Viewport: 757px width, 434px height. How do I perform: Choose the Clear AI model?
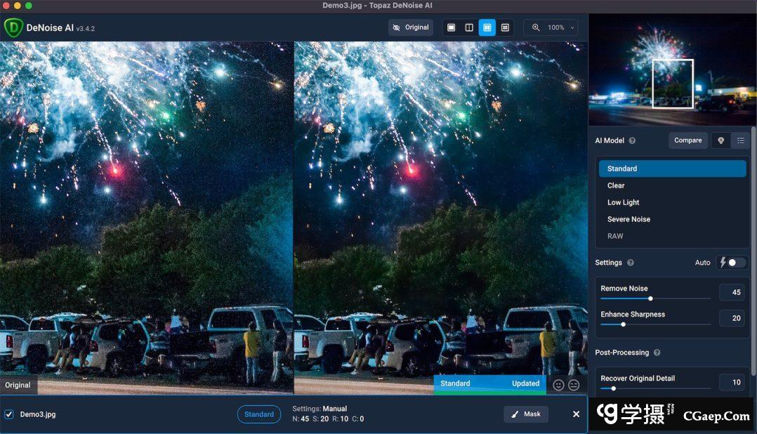pyautogui.click(x=616, y=185)
